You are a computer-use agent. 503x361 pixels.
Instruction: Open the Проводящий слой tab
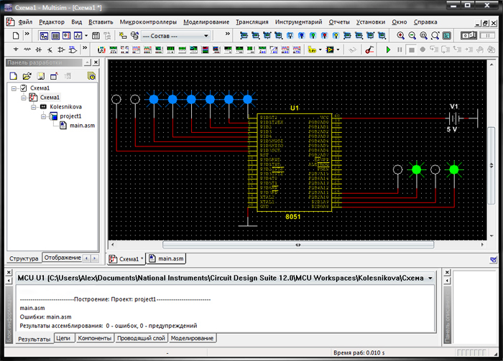(x=141, y=338)
